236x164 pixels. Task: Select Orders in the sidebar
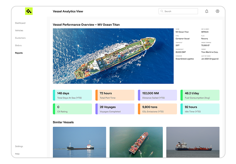click(19, 45)
